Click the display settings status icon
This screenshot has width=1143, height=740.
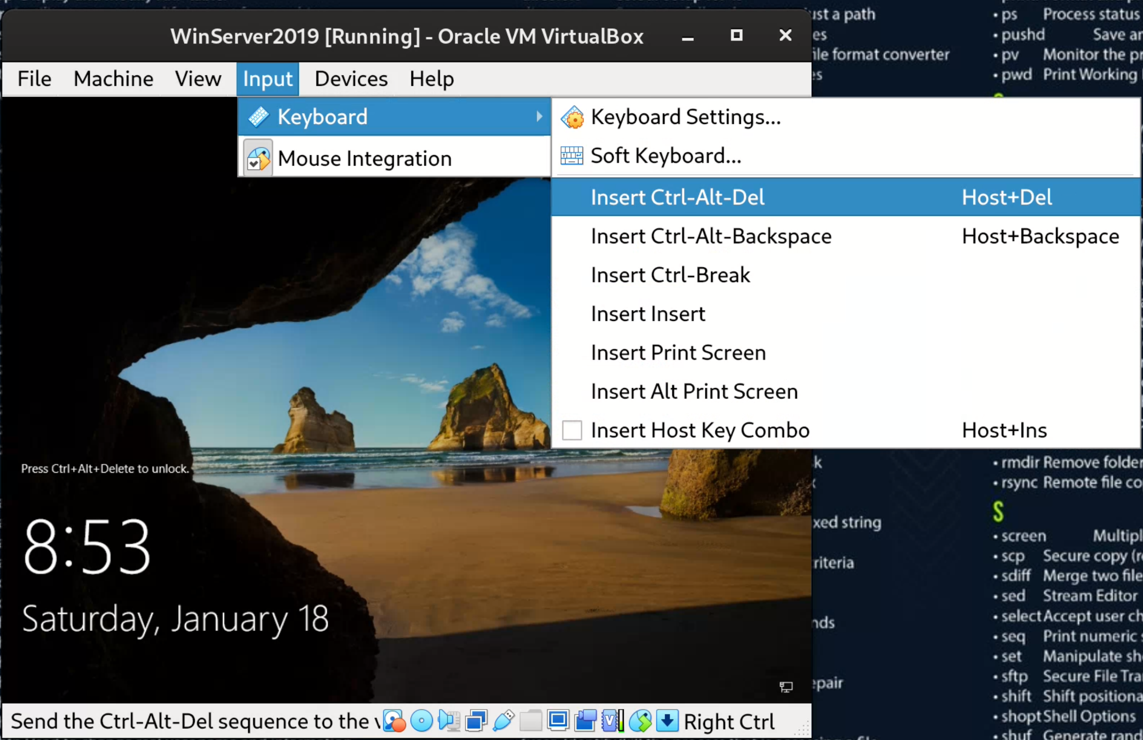pyautogui.click(x=558, y=721)
